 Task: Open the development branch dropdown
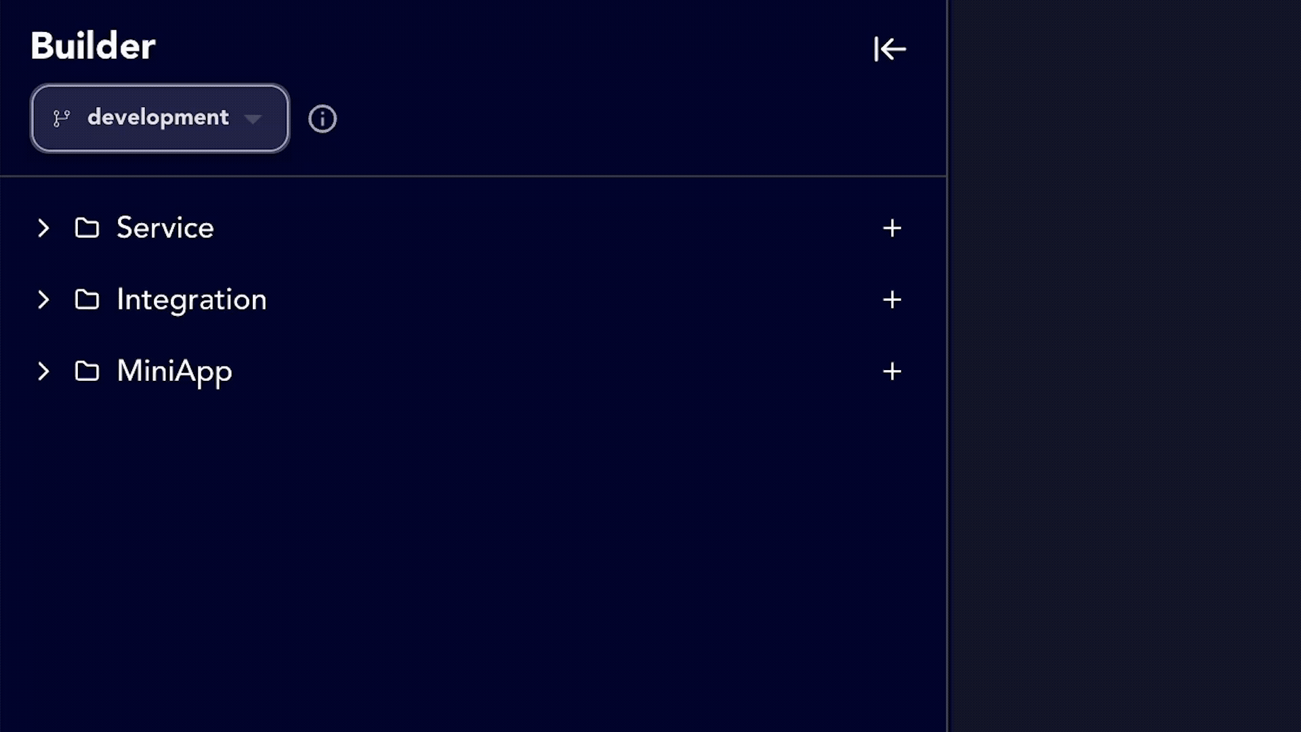(x=158, y=118)
